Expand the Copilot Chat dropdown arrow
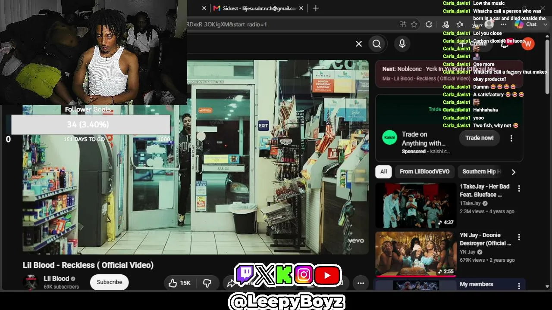552x310 pixels. click(x=545, y=25)
